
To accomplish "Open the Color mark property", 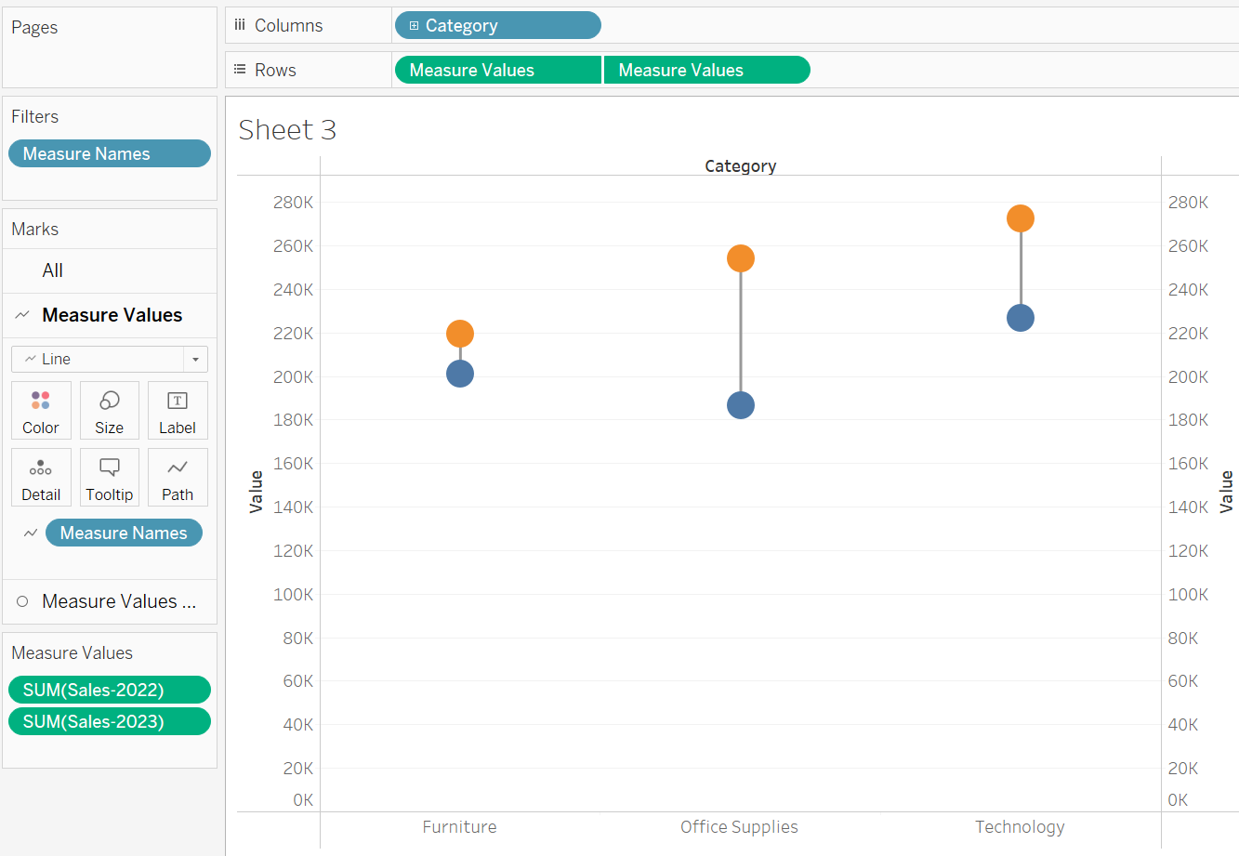I will click(x=41, y=410).
